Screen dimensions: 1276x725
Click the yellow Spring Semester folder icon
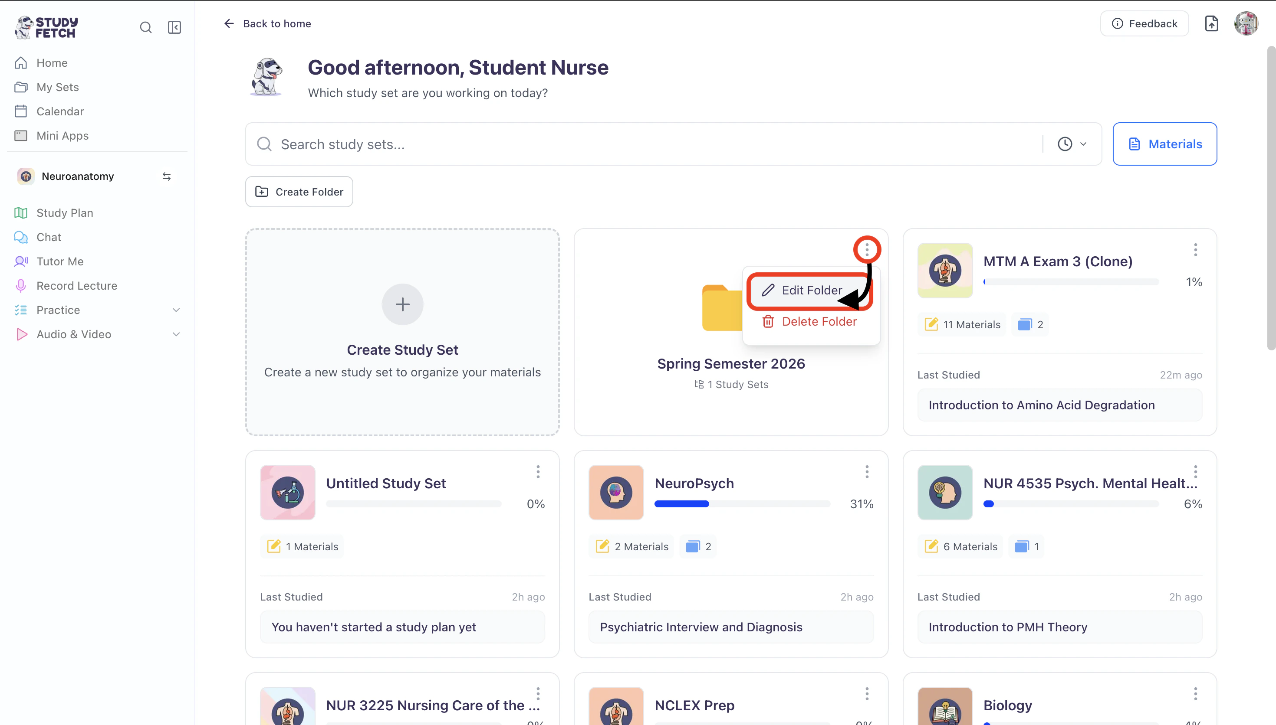(x=723, y=308)
